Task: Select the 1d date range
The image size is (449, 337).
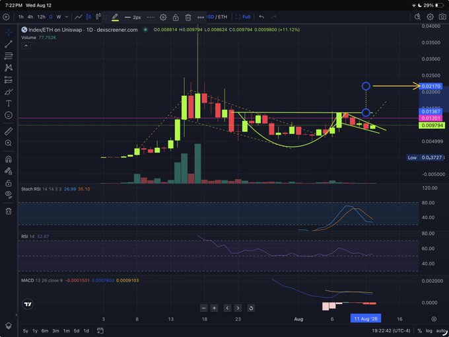Action: [86, 330]
